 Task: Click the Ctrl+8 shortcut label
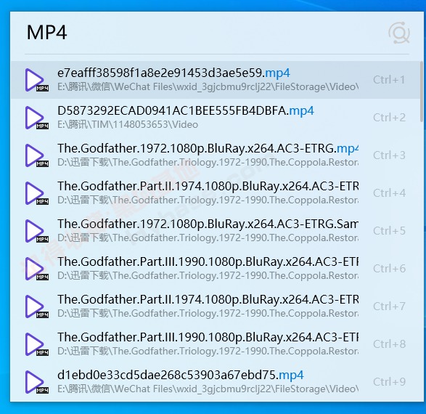(389, 344)
